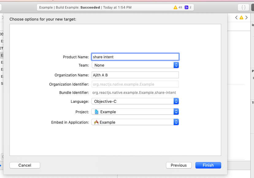254x178 pixels.
Task: Expand the Project dropdown
Action: point(135,112)
